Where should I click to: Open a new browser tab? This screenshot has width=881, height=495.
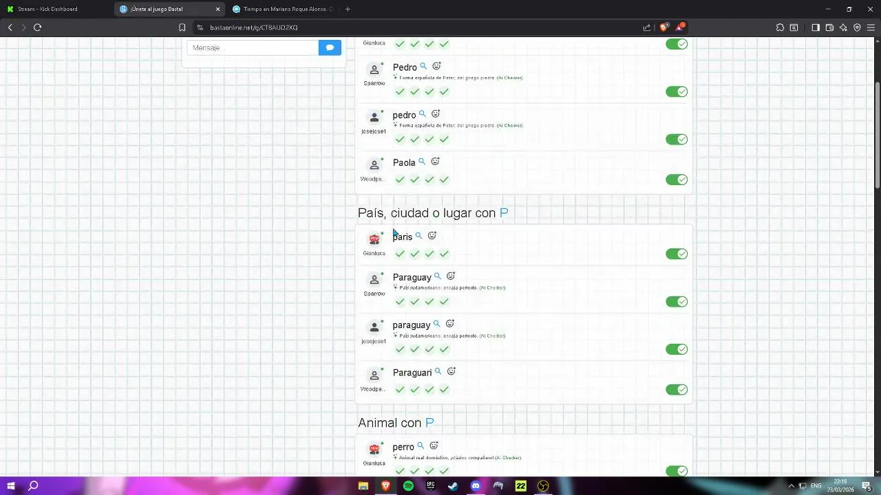pyautogui.click(x=348, y=9)
